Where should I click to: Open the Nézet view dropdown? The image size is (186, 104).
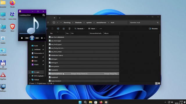92,29
